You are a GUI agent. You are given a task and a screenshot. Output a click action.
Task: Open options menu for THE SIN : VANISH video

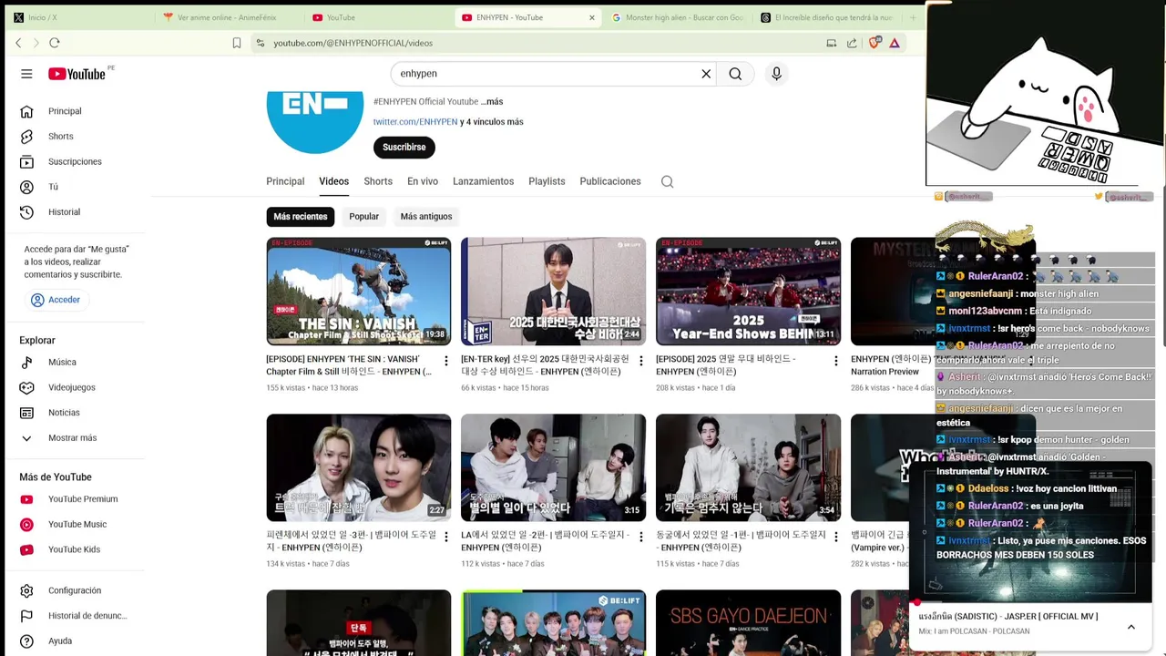(445, 362)
